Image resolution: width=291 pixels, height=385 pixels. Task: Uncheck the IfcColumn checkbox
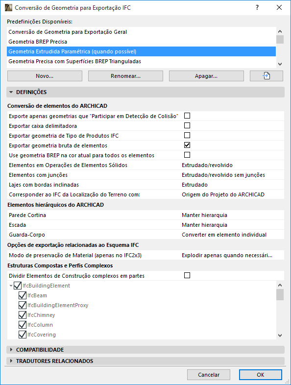(x=23, y=325)
